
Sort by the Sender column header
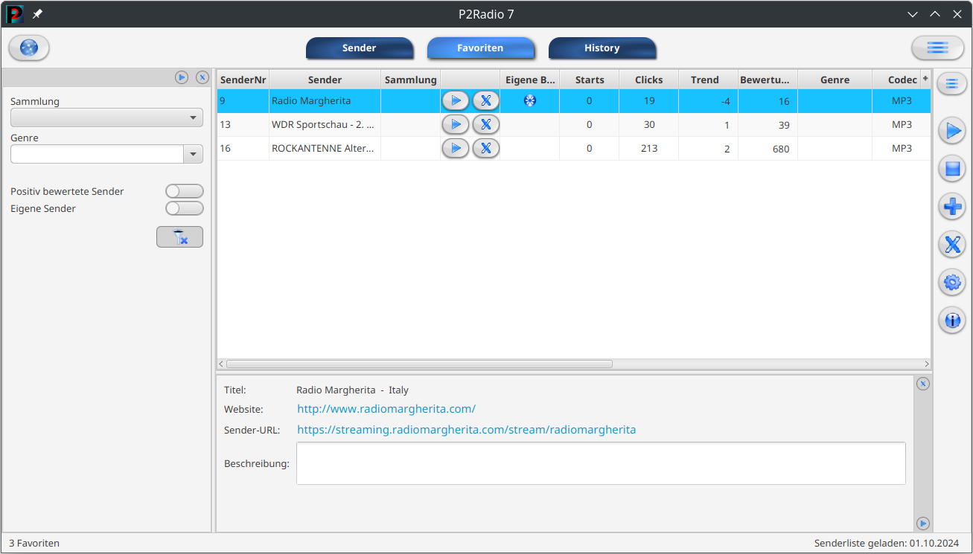point(325,80)
